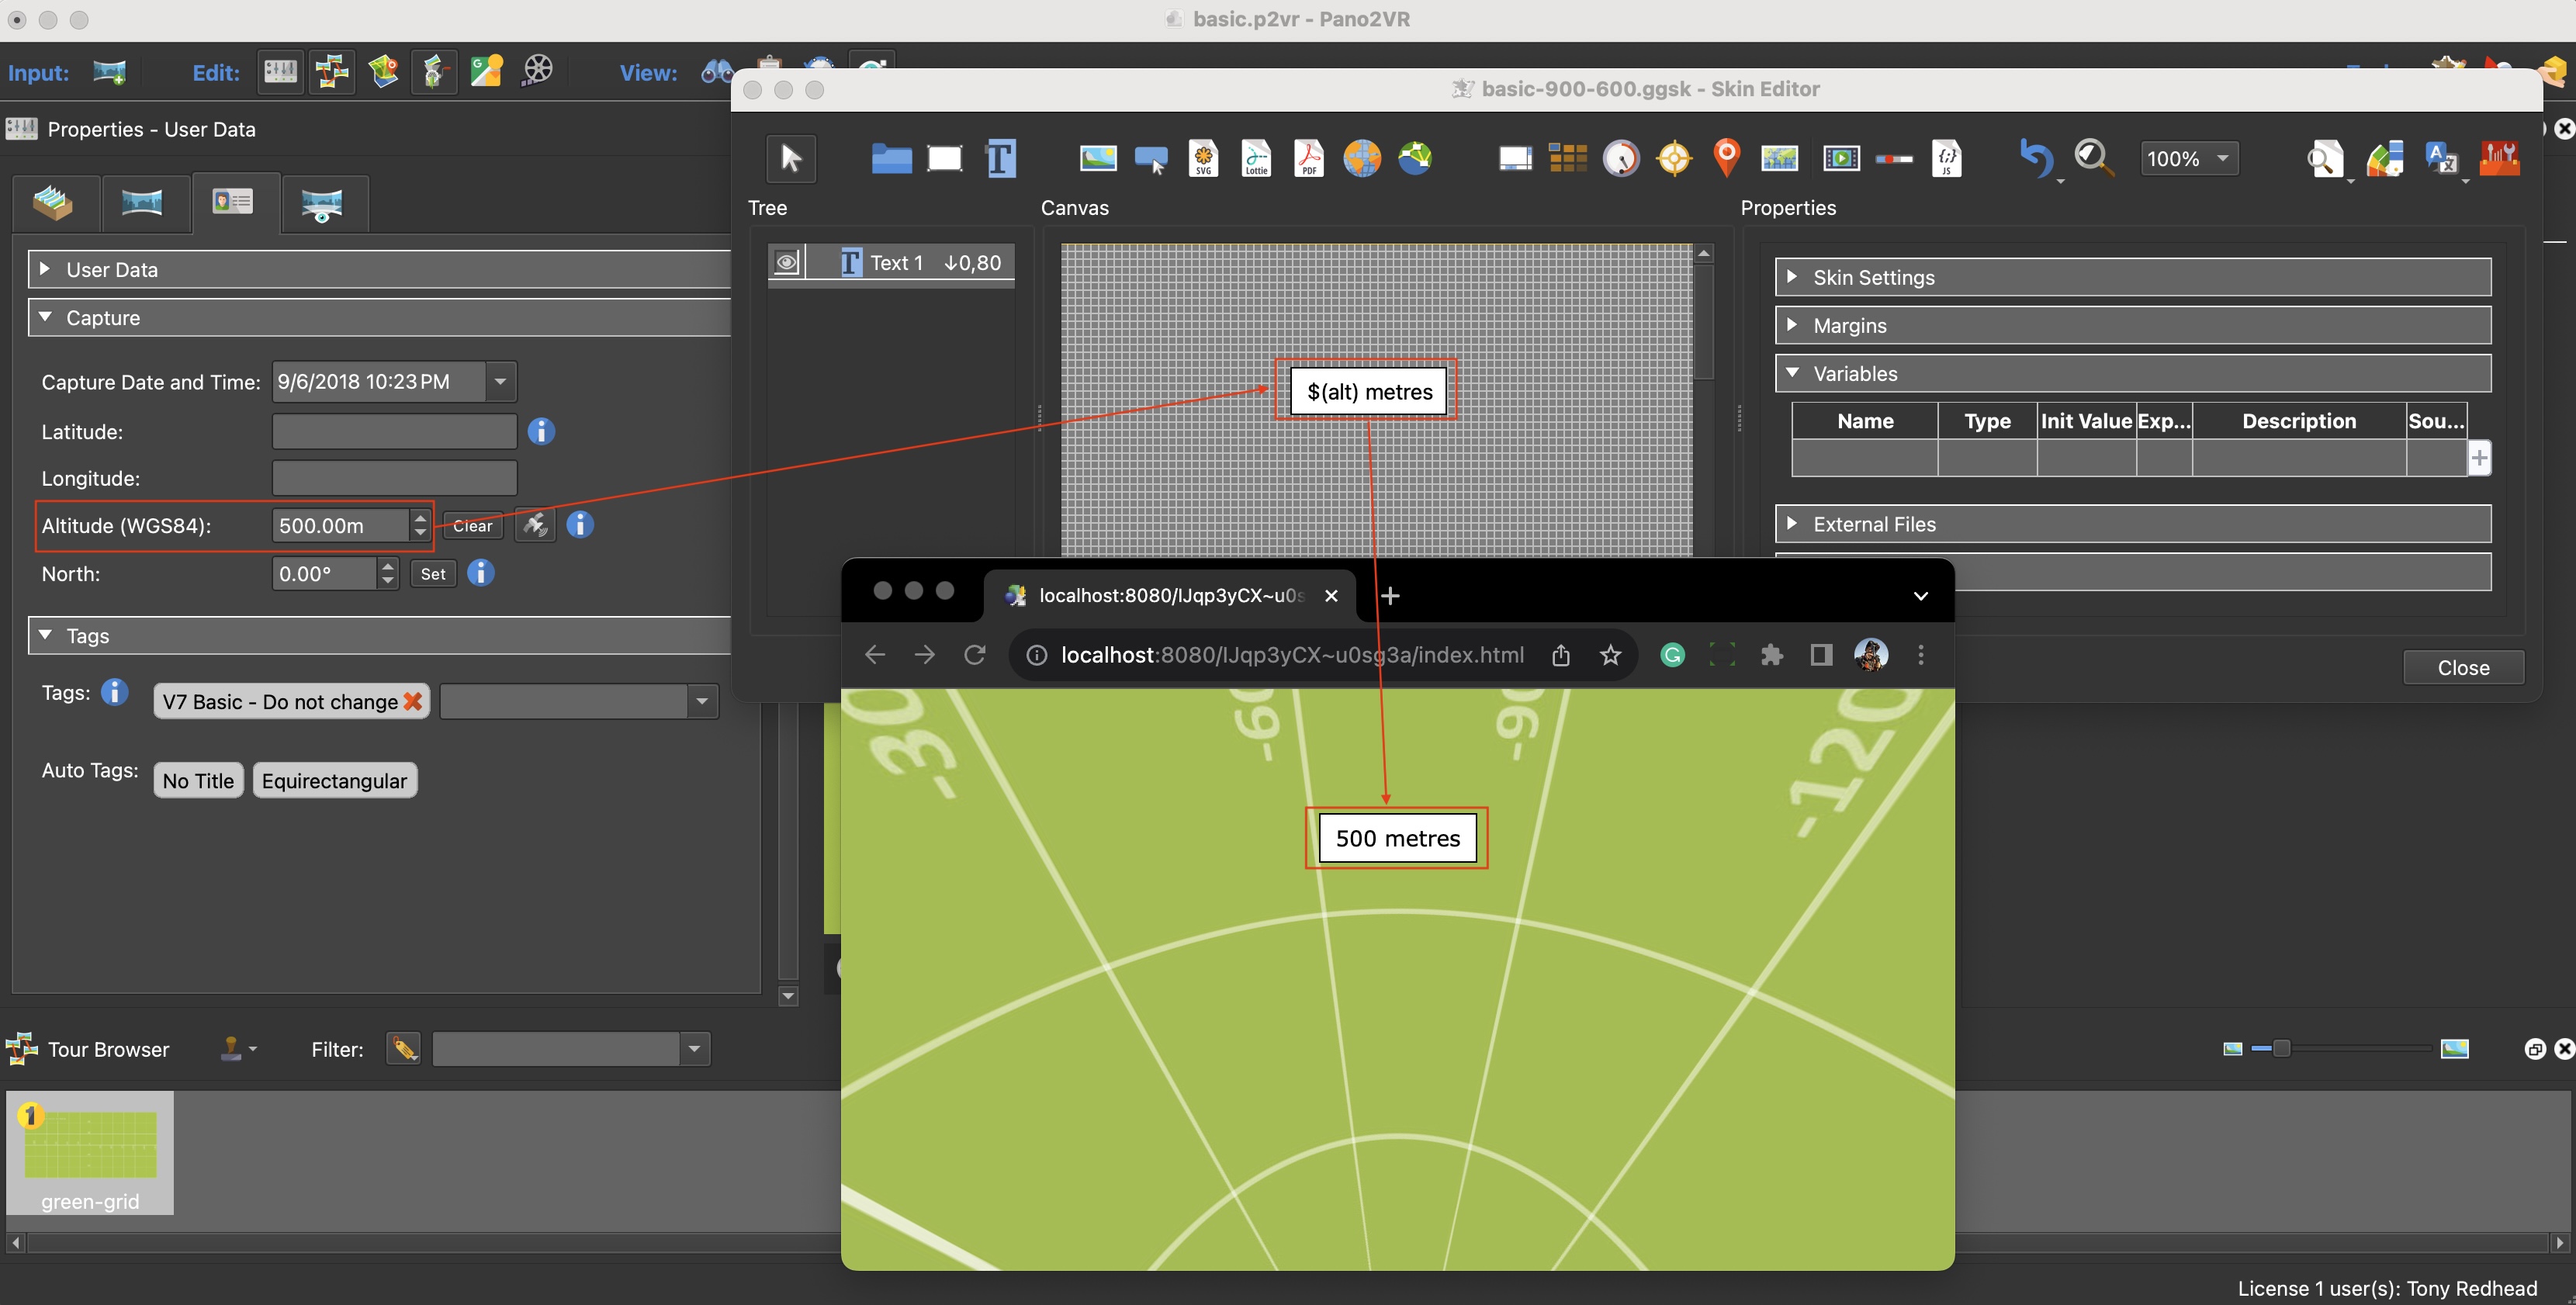
Task: Add a hotspot template target icon
Action: tap(1674, 158)
